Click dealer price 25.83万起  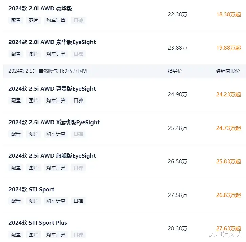click(228, 161)
